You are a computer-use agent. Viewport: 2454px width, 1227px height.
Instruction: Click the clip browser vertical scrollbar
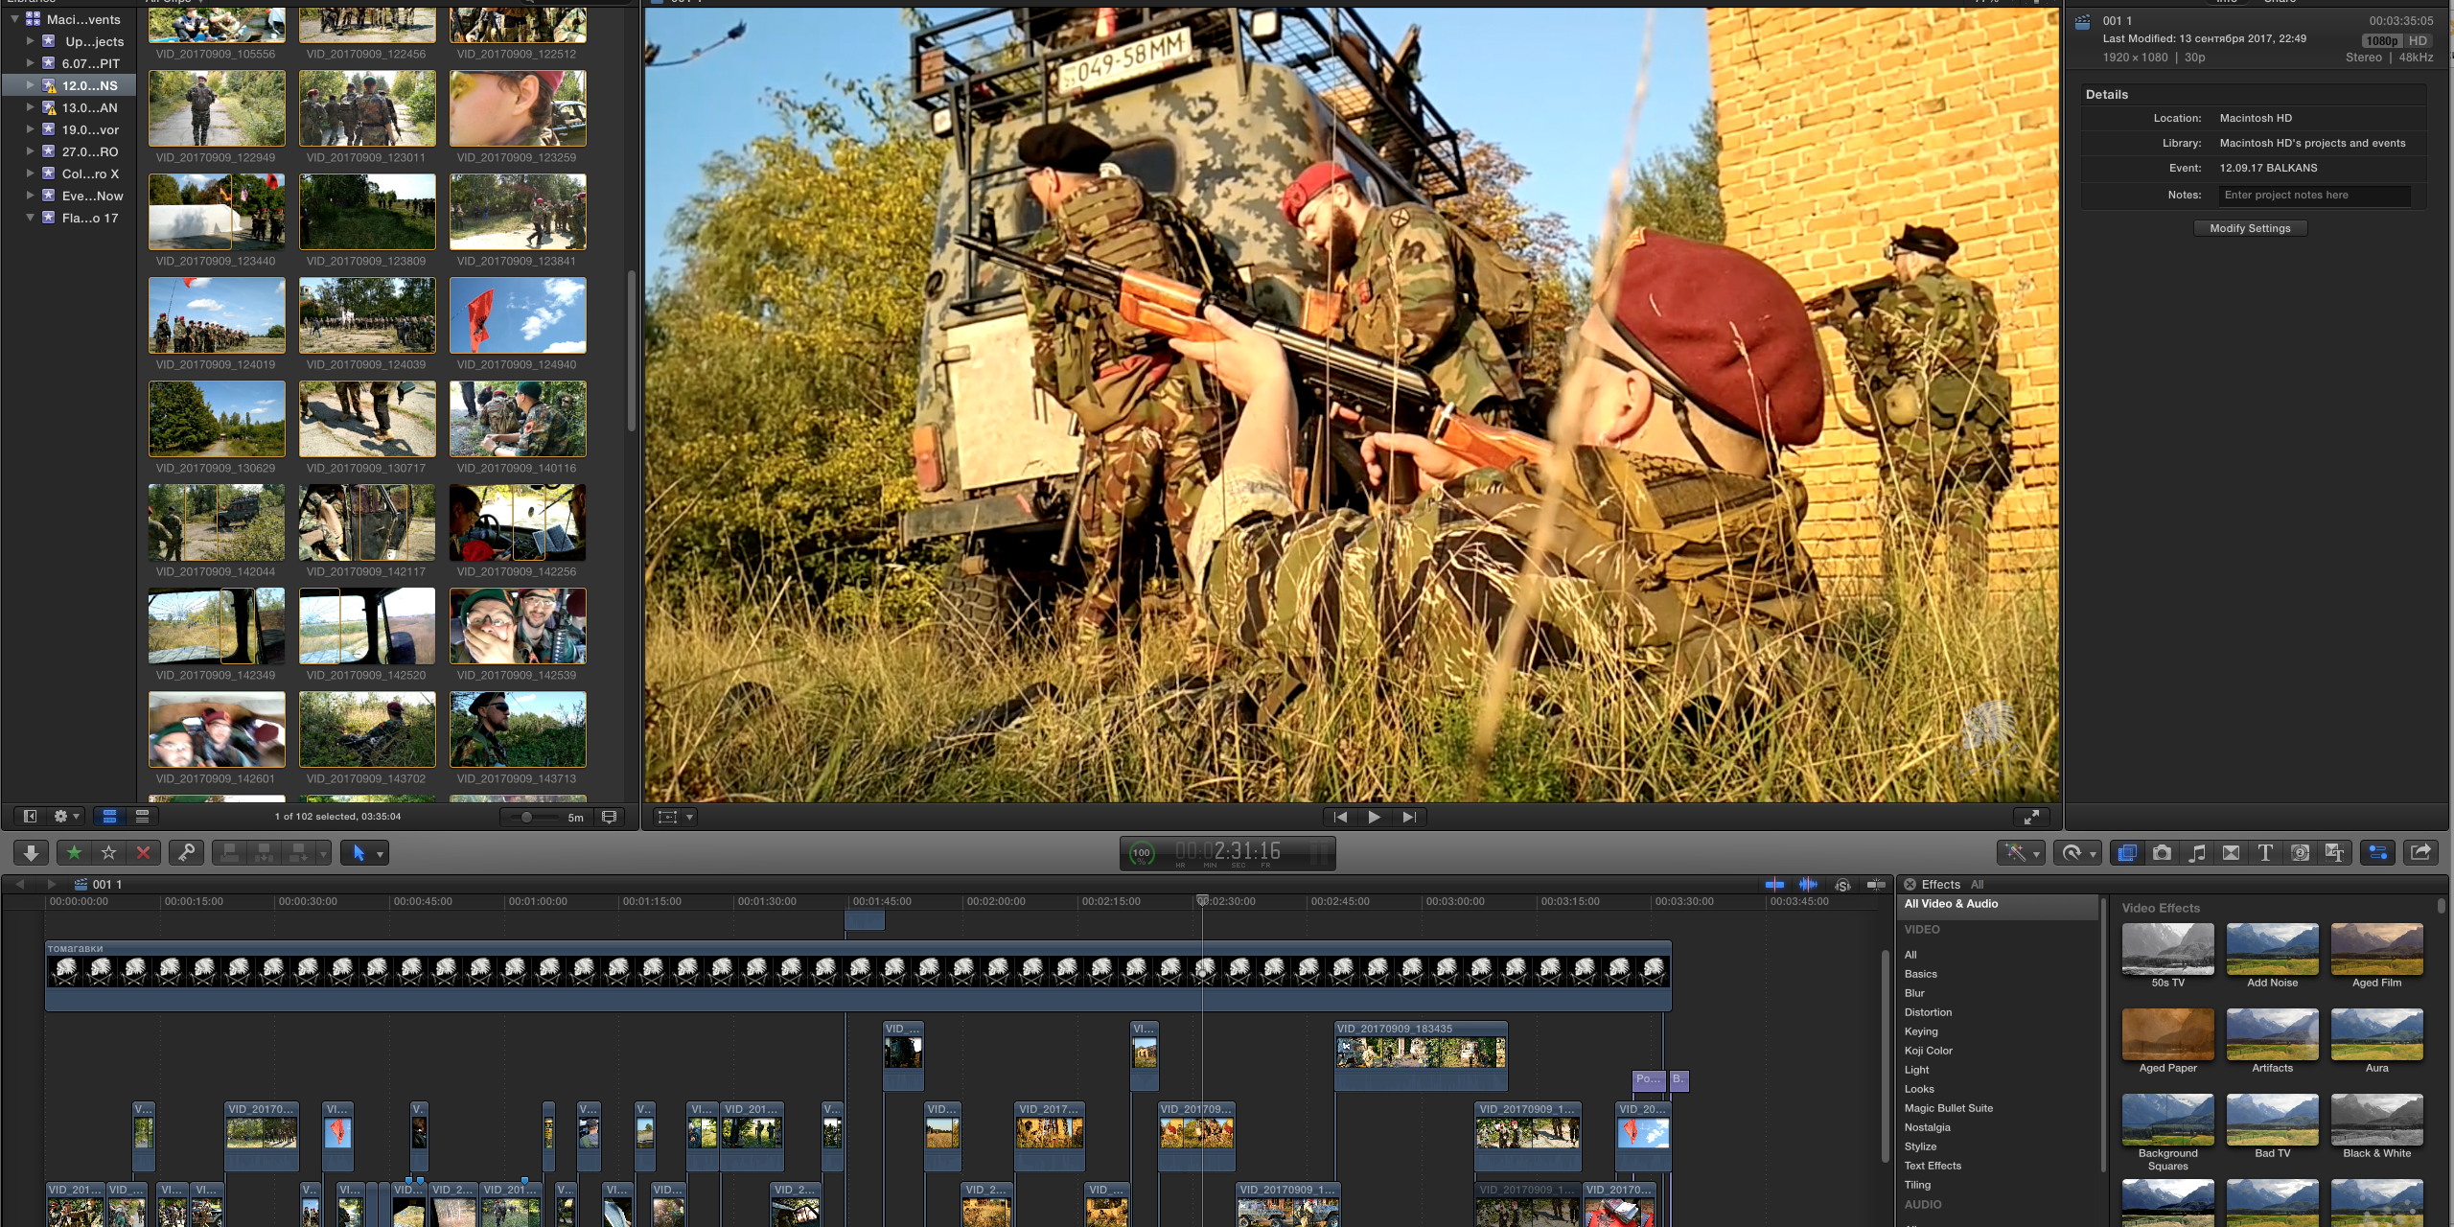[x=631, y=350]
